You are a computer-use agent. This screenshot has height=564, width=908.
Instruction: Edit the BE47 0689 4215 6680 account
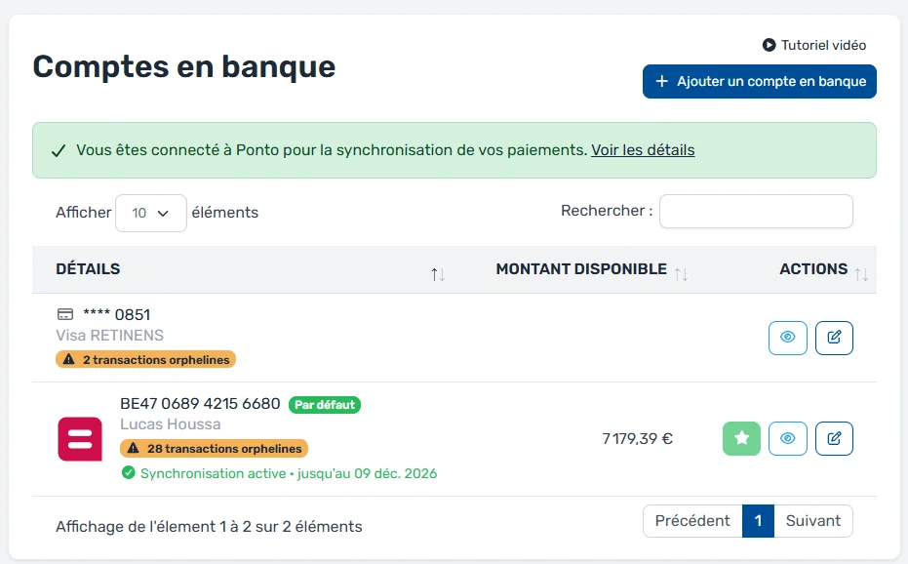click(834, 438)
